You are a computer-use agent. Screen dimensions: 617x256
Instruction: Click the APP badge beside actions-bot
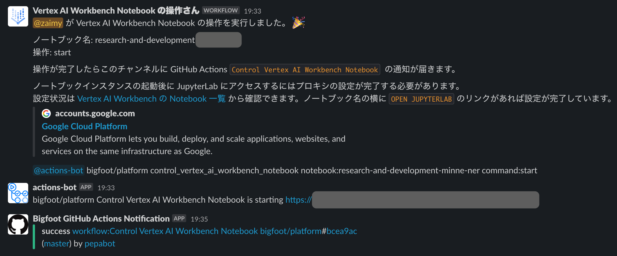[x=86, y=187]
